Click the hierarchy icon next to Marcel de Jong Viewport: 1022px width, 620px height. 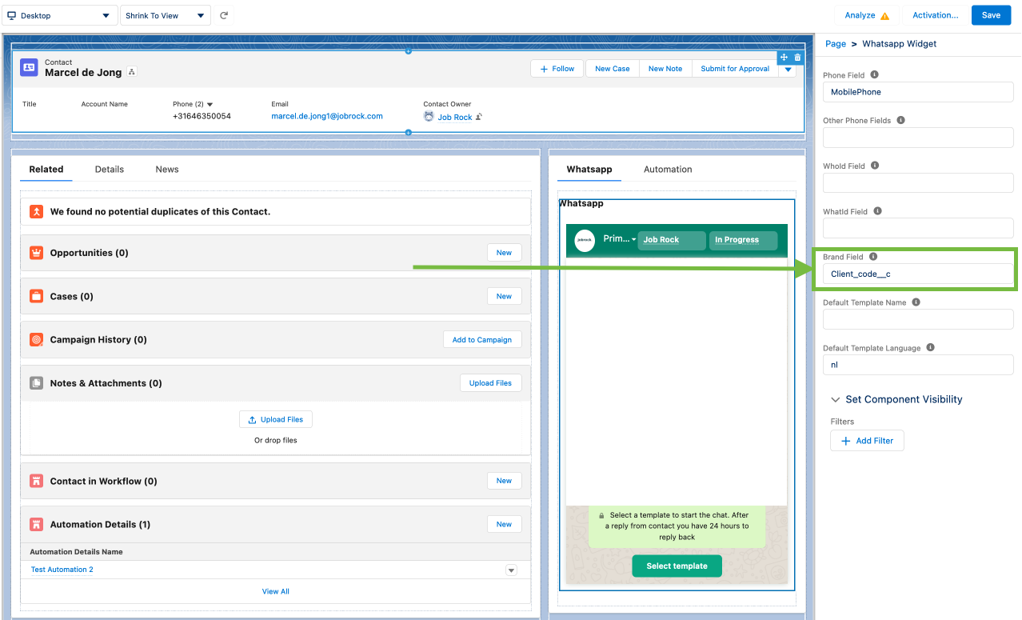coord(132,72)
